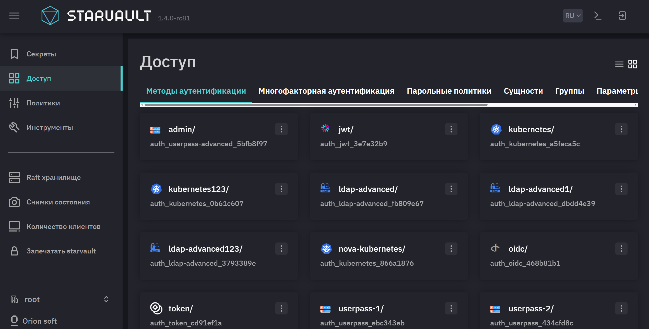Click the Kubernetes icon on kubernetes123/ card

[156, 189]
